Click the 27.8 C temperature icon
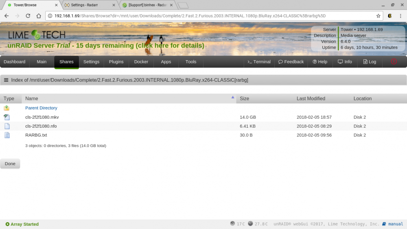The width and height of the screenshot is (407, 229). pos(250,223)
